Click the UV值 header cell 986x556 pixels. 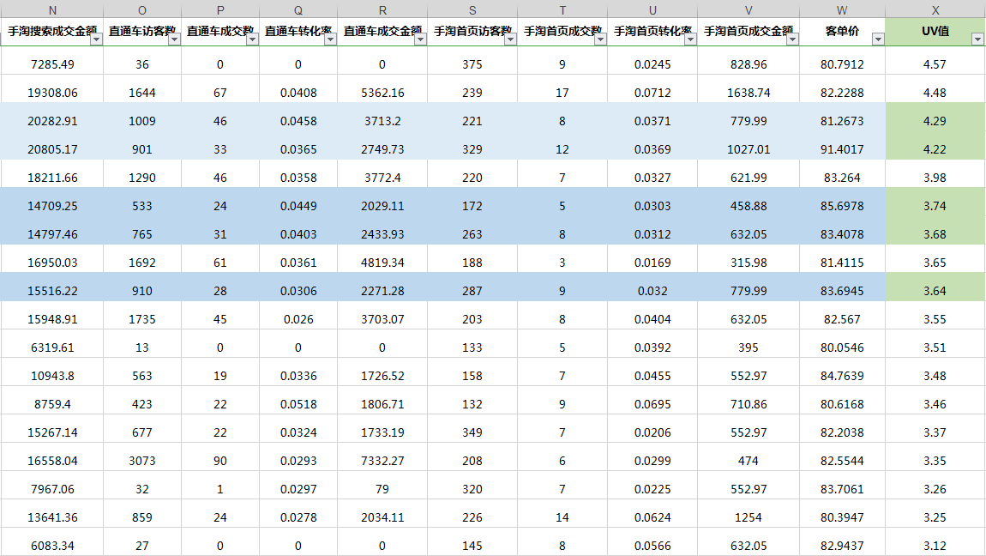pos(935,32)
